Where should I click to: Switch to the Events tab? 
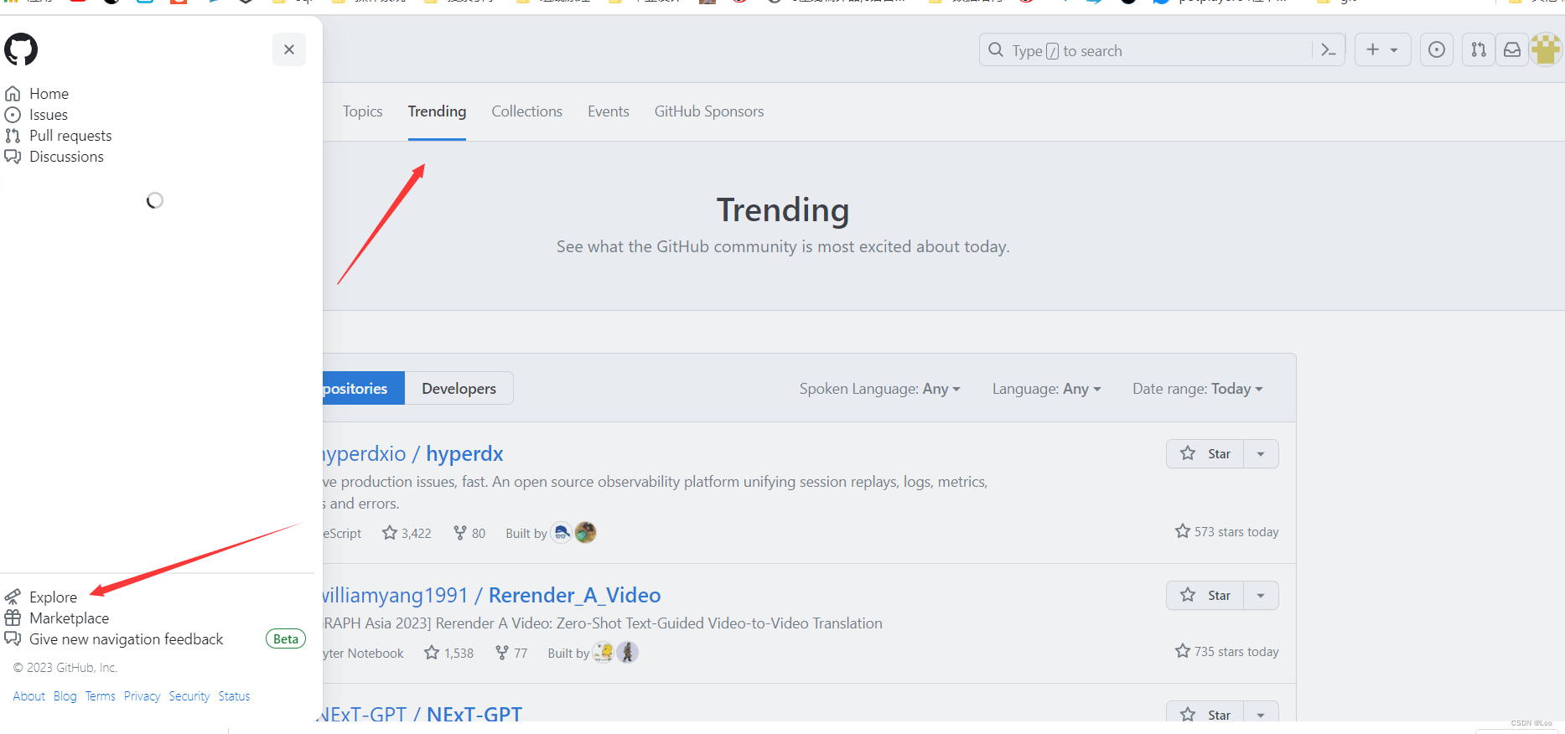tap(609, 111)
